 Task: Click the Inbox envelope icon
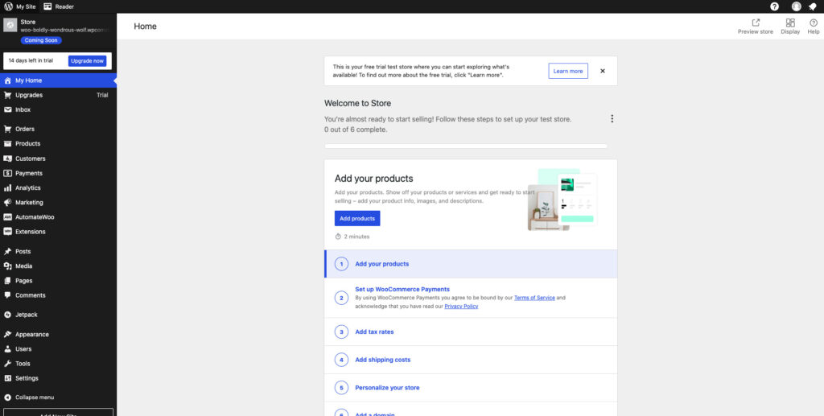(7, 109)
